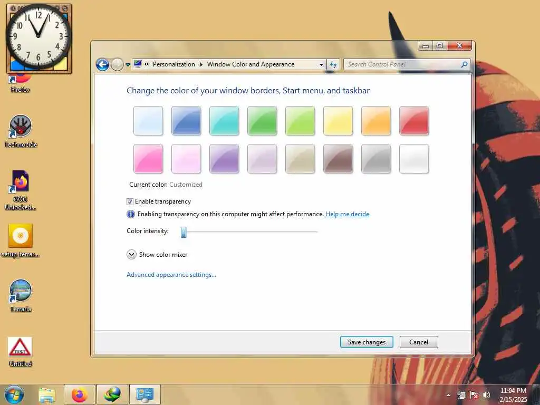This screenshot has height=405, width=540.
Task: Select the Sky light-blue color swatch
Action: tap(148, 121)
